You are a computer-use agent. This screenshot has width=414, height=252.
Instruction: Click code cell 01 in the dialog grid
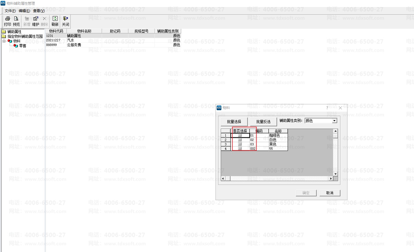point(259,135)
